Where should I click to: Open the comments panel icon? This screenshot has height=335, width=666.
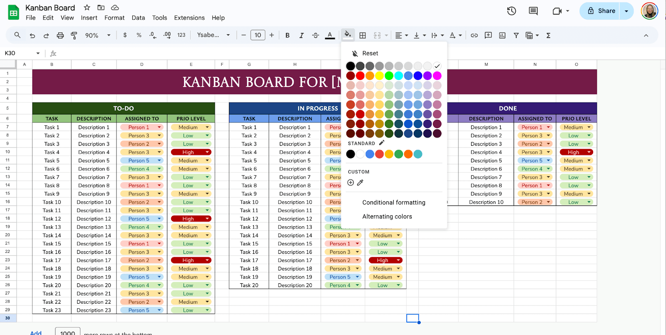(533, 11)
